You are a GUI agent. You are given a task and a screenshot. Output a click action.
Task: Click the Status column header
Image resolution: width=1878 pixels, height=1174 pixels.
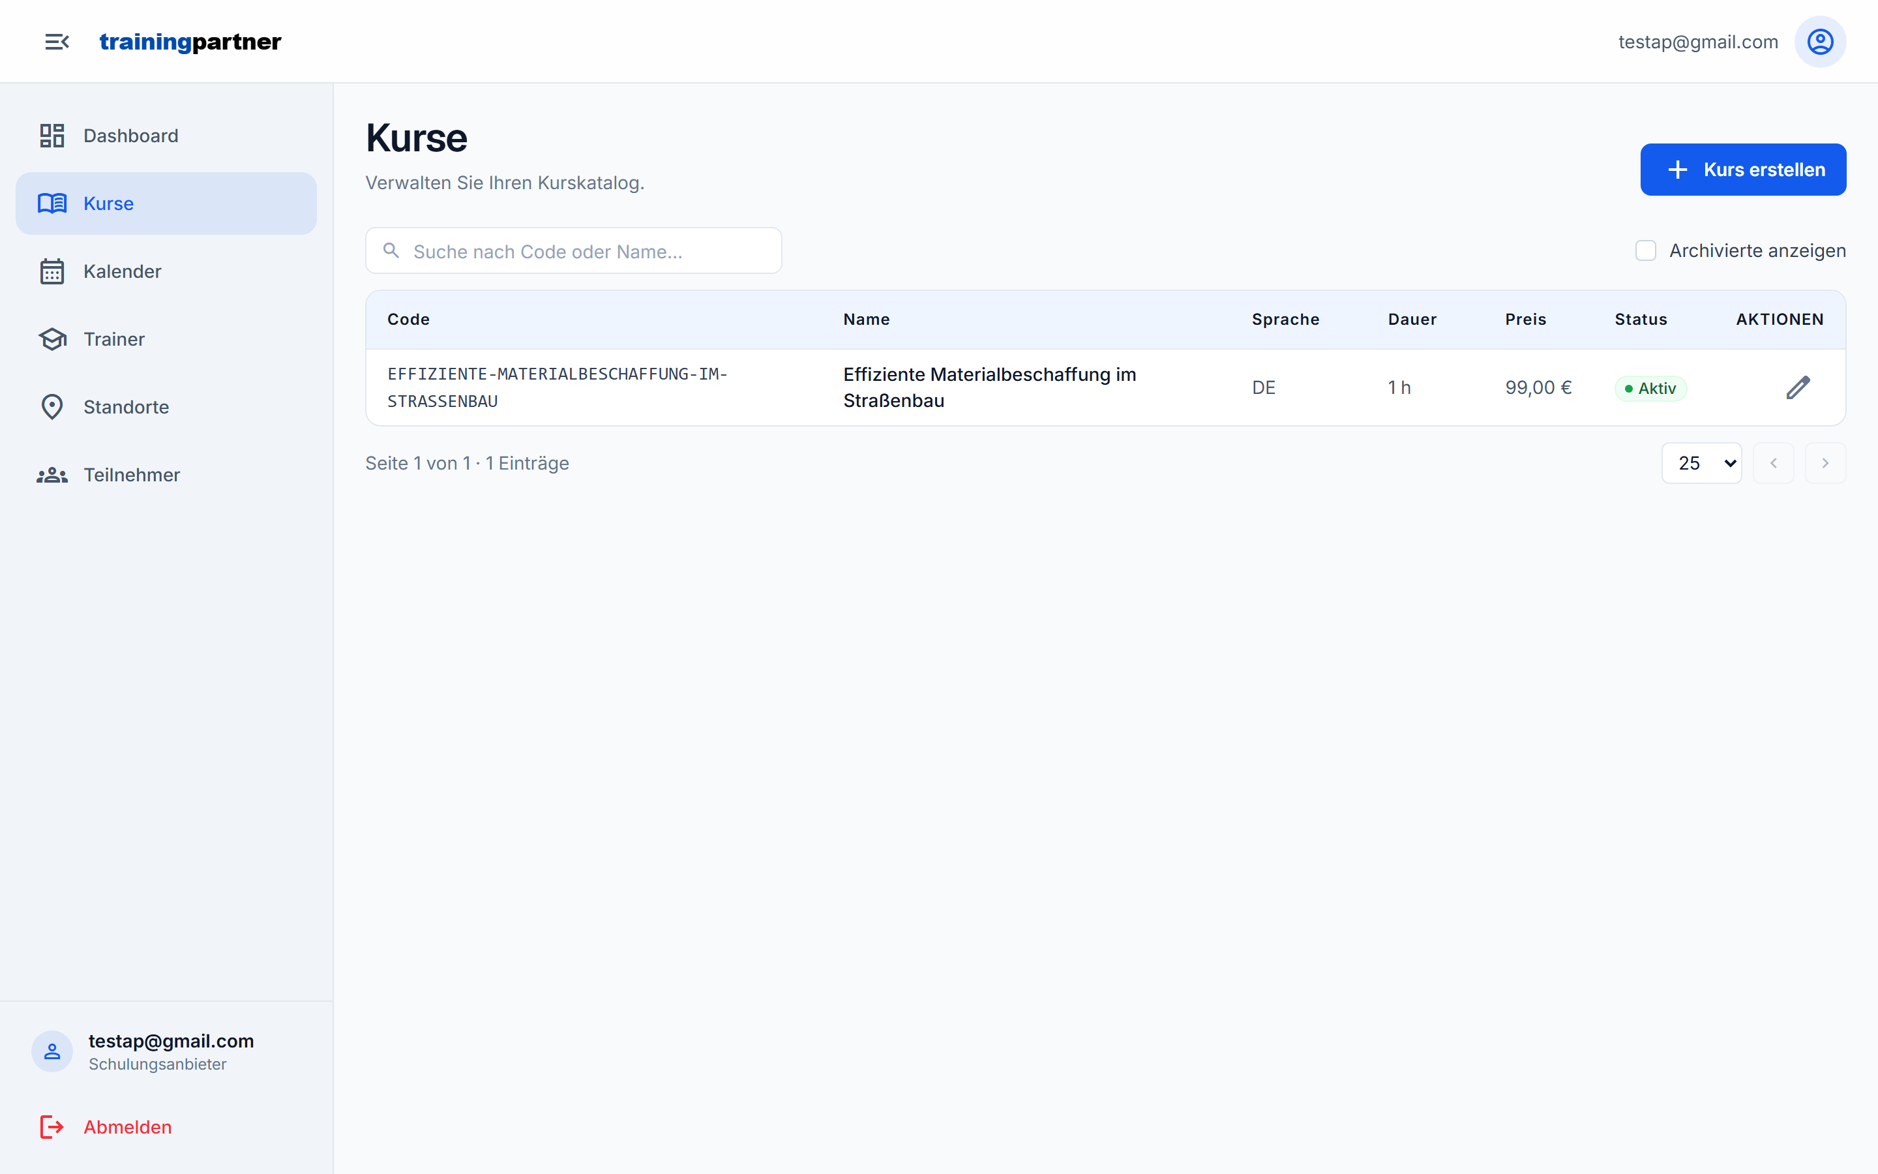click(1641, 319)
